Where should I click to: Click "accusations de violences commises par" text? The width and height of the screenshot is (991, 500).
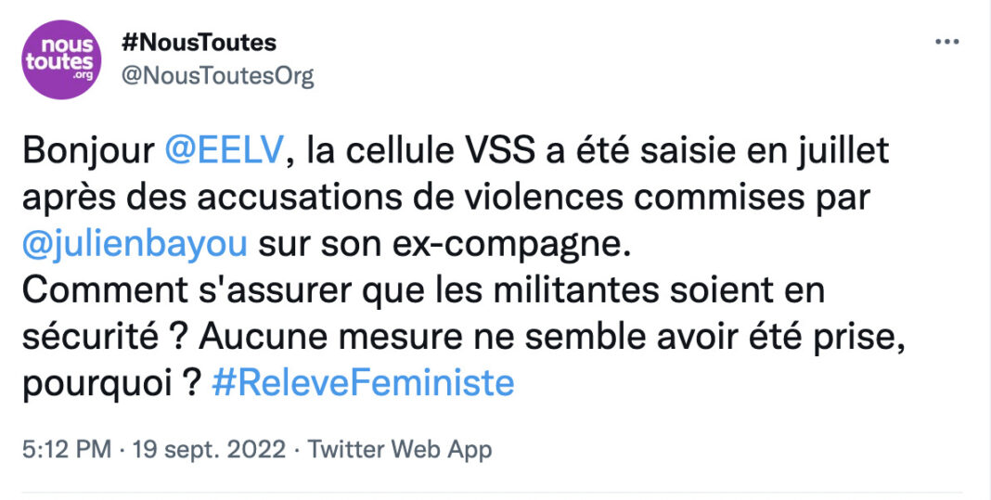coord(534,199)
